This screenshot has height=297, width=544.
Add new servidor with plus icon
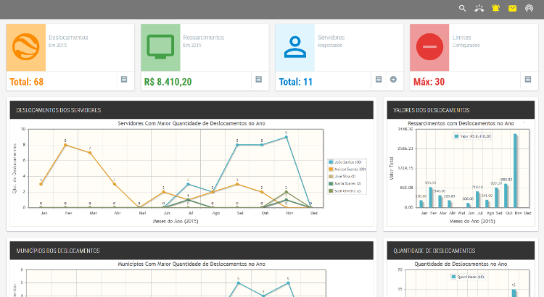click(x=393, y=80)
